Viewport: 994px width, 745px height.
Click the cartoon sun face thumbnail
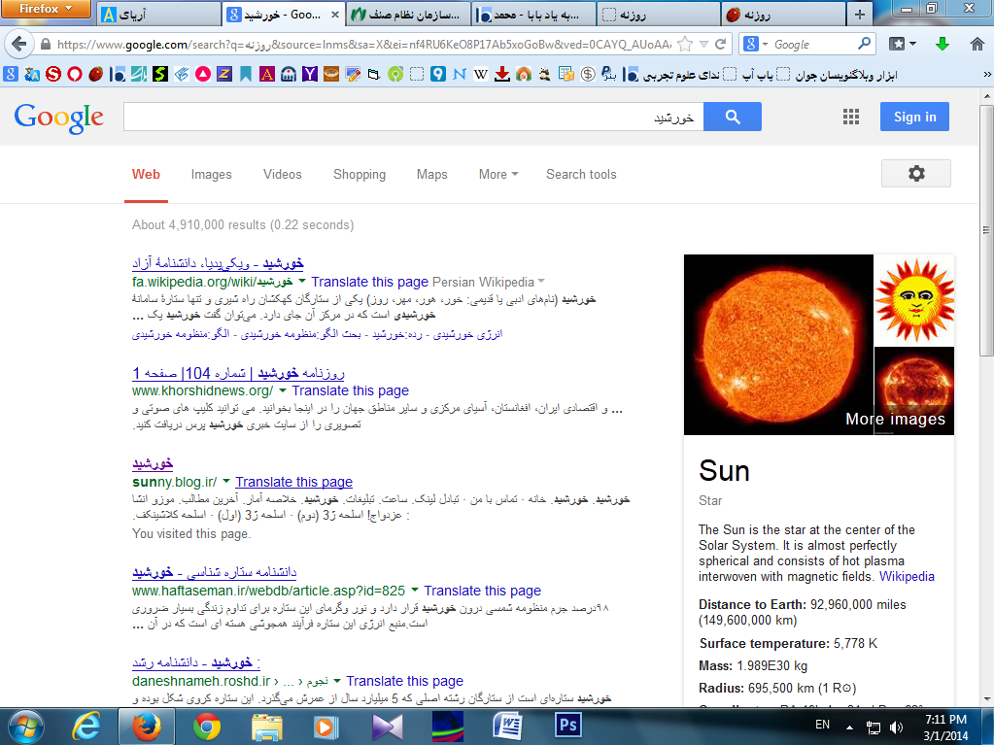(x=914, y=299)
